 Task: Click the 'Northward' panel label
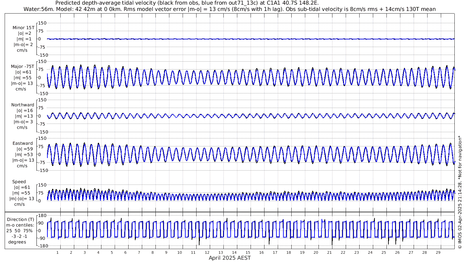(x=23, y=105)
